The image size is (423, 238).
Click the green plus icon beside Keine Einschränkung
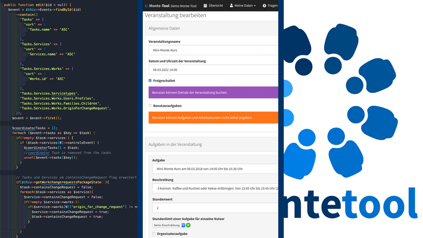pos(188,225)
